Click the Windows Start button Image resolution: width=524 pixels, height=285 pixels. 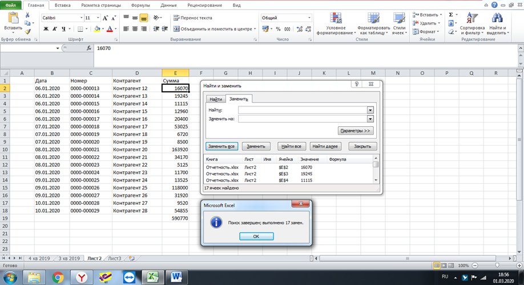[x=10, y=277]
